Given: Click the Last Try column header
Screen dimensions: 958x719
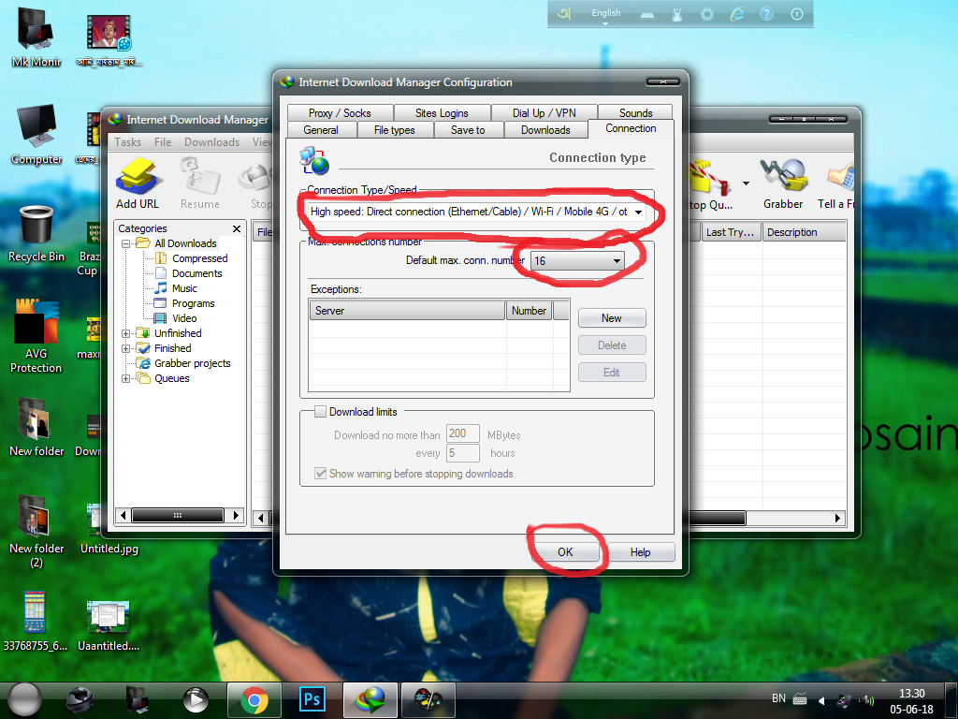Looking at the screenshot, I should pyautogui.click(x=731, y=232).
